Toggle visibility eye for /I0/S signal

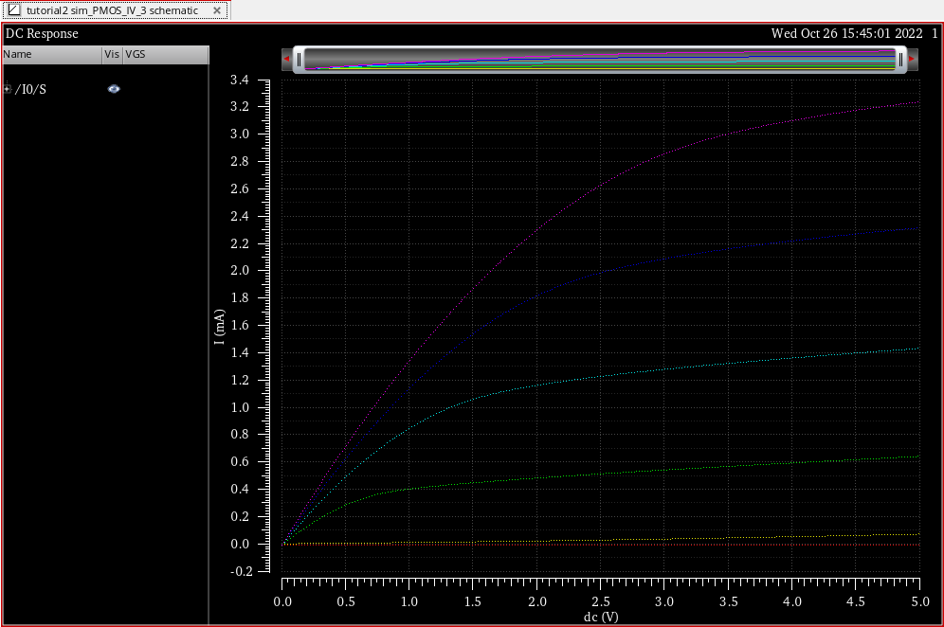(x=114, y=89)
